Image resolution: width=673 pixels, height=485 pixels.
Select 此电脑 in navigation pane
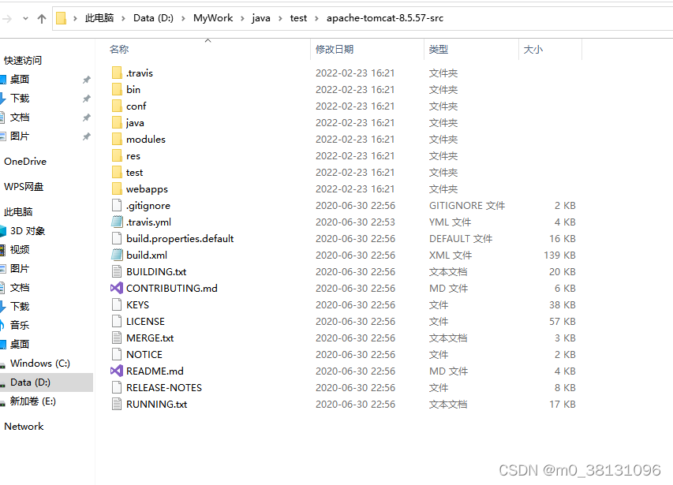(18, 212)
